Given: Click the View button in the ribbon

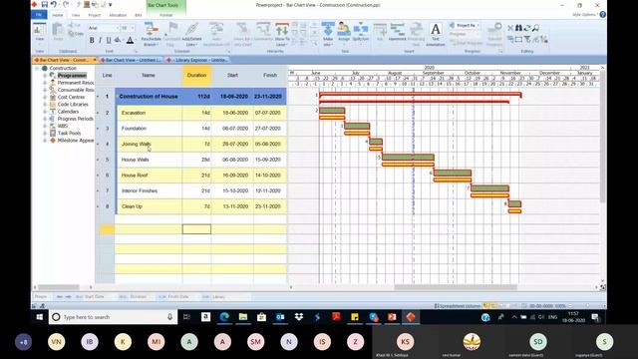Looking at the screenshot, I should pos(40,33).
